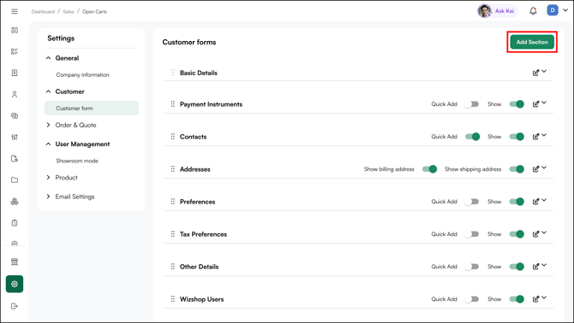Open Ask Kai assistant

[x=498, y=11]
